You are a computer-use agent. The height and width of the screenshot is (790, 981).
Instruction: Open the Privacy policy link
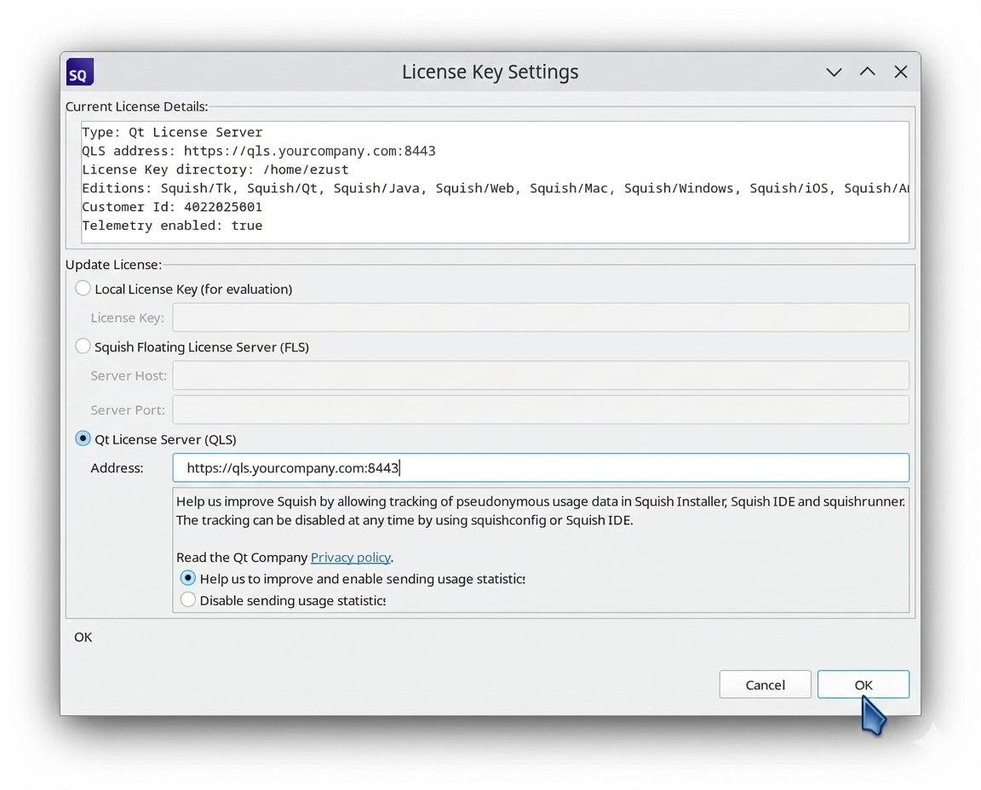(350, 557)
